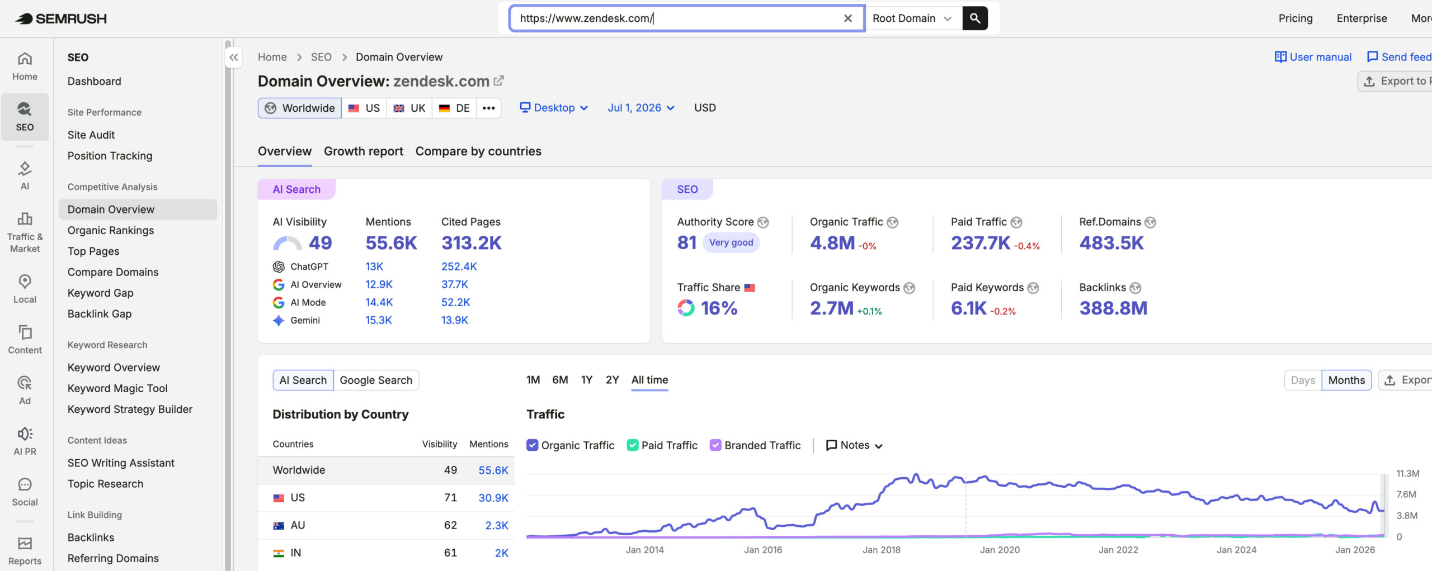
Task: Click the Gemini icon row
Action: click(279, 320)
